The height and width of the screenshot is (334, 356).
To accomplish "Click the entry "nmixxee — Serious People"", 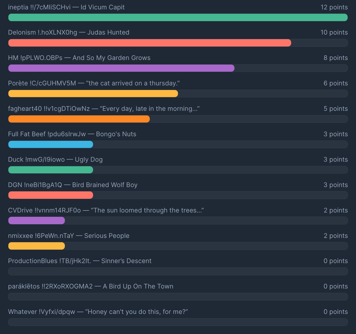I will point(69,236).
